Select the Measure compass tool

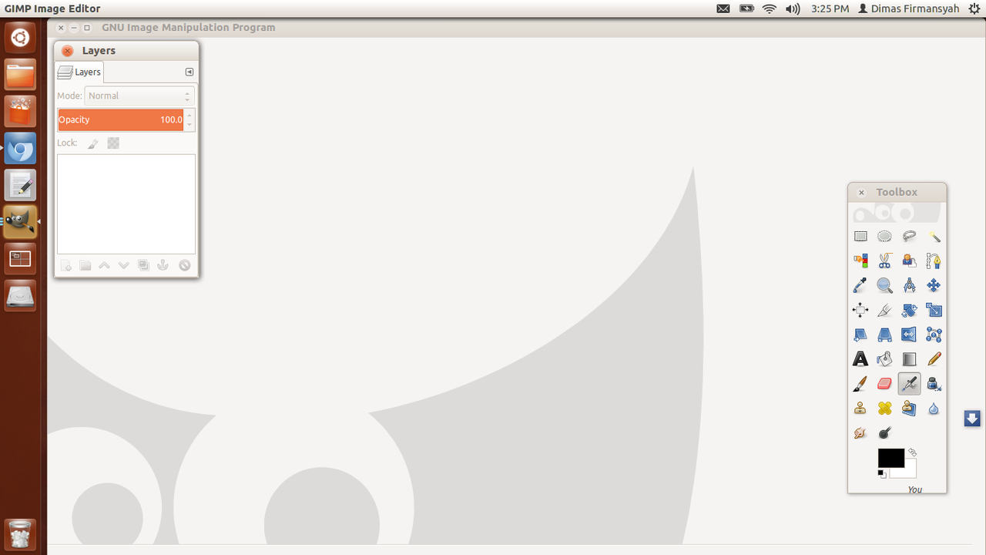click(x=910, y=286)
